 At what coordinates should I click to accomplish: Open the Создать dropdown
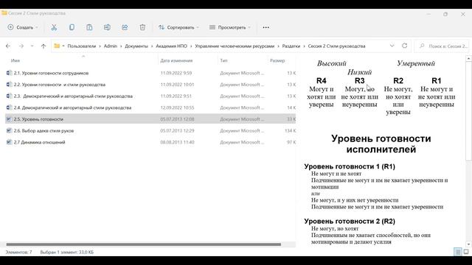(x=23, y=27)
